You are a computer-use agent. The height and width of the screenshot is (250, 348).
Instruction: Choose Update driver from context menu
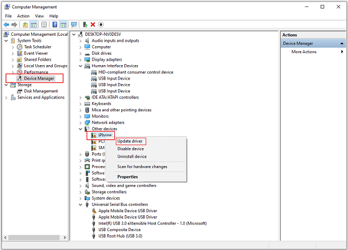coord(130,141)
